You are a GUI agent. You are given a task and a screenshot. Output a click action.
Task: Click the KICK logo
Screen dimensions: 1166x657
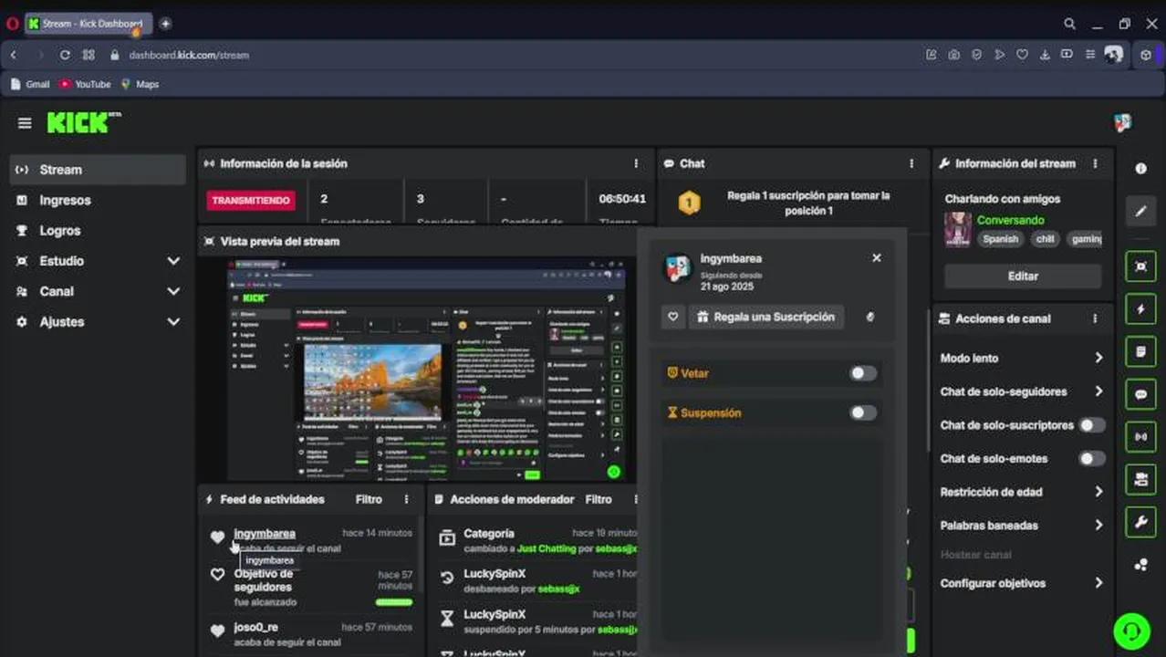tap(83, 122)
